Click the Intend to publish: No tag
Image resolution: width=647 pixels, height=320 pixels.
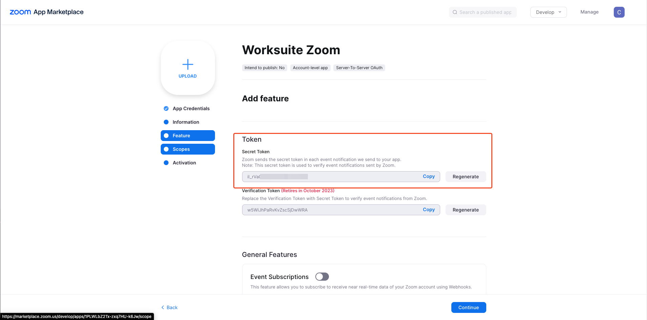[x=264, y=68]
